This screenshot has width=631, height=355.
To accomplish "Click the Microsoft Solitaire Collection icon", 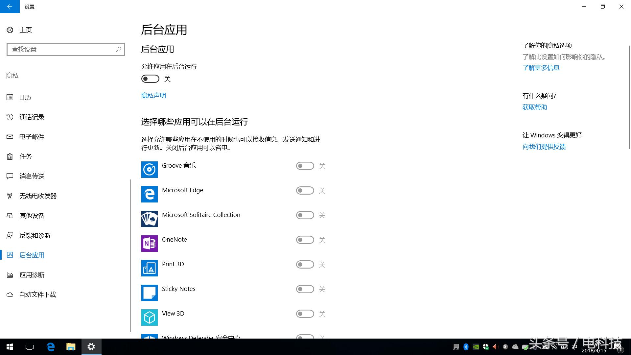I will click(x=150, y=219).
